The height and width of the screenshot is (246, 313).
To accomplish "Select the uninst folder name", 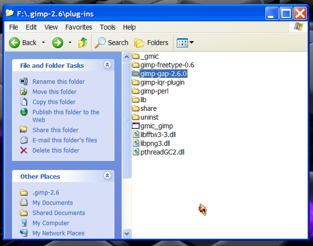I will click(149, 117).
